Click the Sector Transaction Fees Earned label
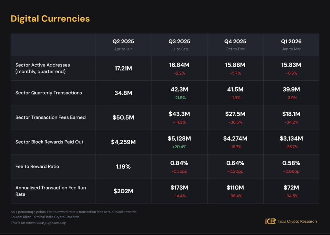Screen dimensions: 330x235 (x=50, y=117)
